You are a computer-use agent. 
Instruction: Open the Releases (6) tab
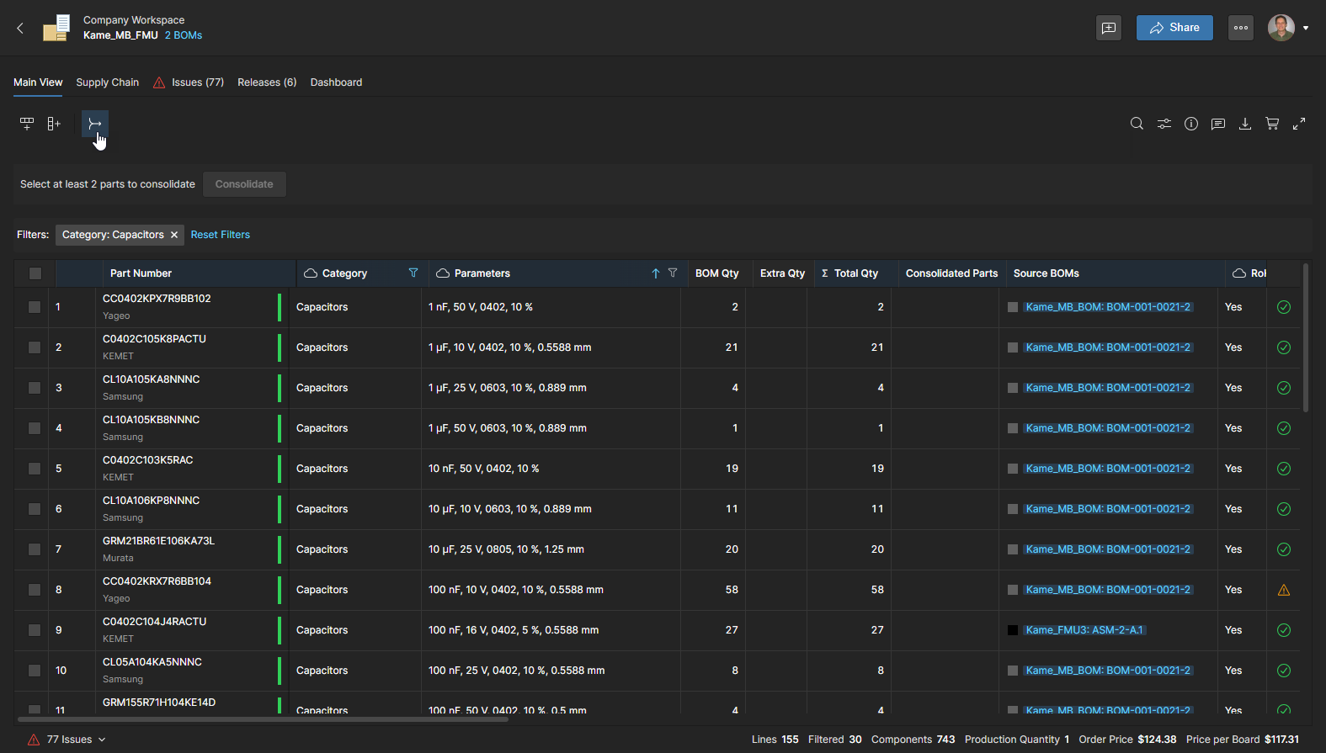pos(267,82)
